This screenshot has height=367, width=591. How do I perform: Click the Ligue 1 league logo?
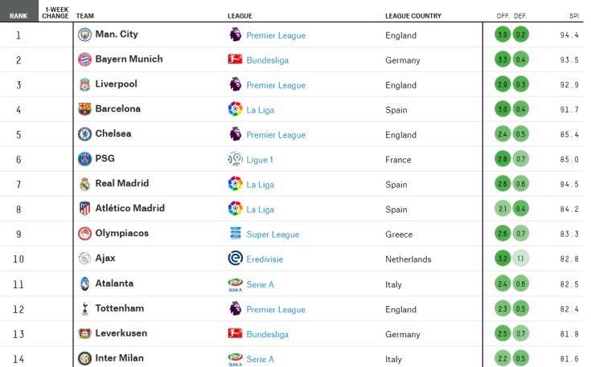235,159
